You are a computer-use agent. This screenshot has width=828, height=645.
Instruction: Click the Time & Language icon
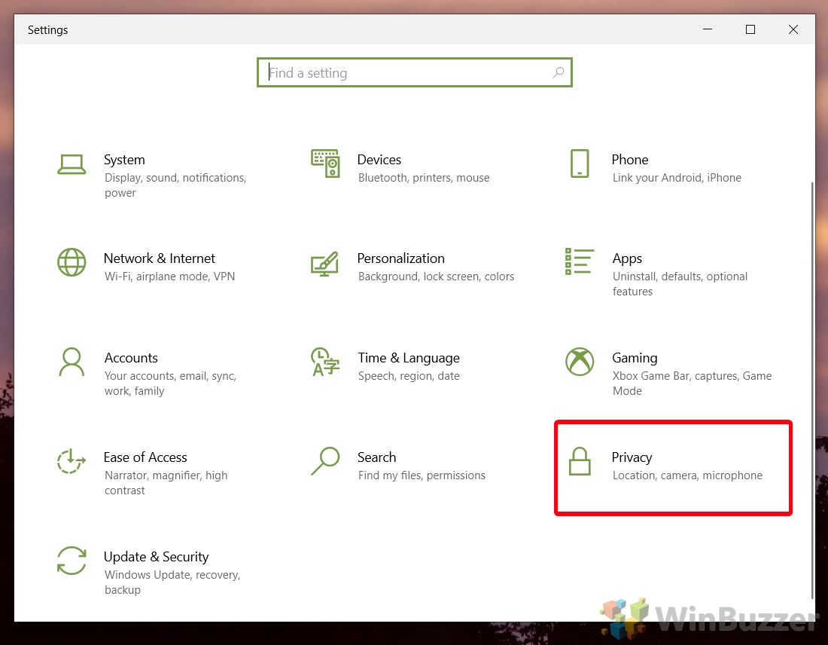(x=324, y=362)
